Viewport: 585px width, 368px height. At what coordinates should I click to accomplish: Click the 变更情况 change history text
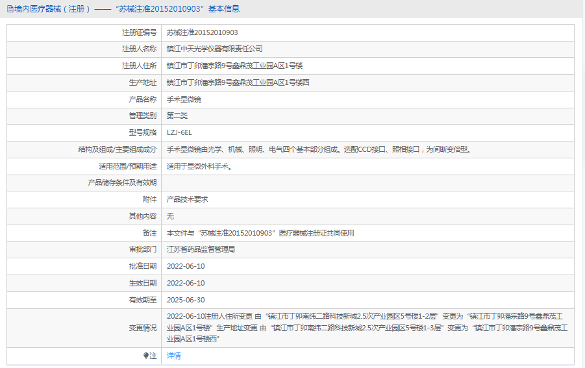(x=367, y=328)
